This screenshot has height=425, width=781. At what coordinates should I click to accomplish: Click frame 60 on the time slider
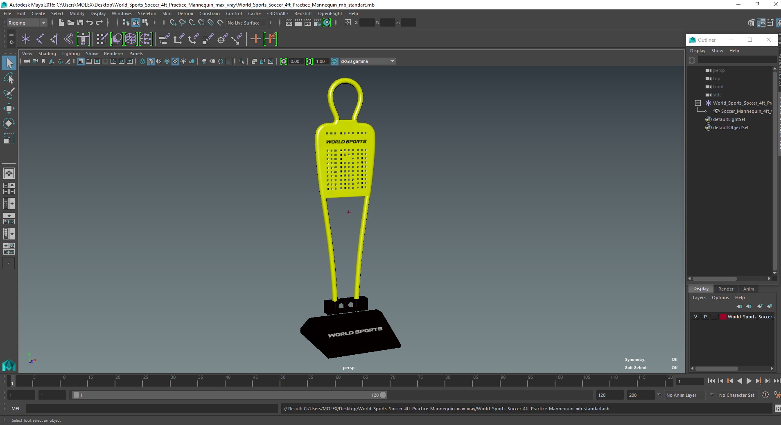tap(338, 382)
